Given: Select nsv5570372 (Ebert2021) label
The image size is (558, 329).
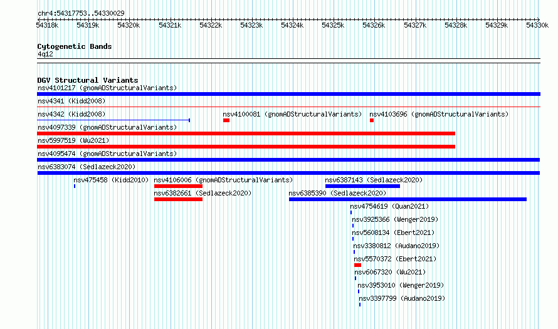Looking at the screenshot, I should click(x=395, y=259).
